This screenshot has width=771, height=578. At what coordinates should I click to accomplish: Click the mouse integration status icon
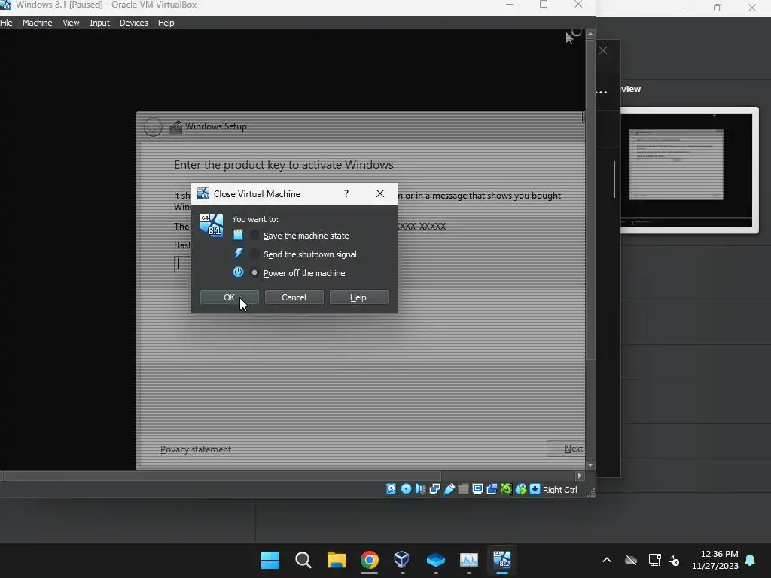521,489
